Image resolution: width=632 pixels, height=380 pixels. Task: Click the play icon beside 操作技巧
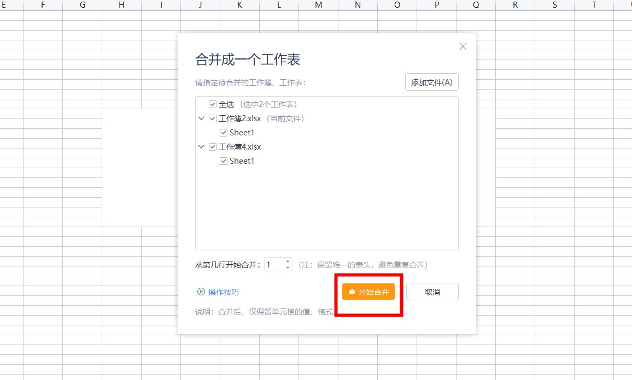click(x=201, y=292)
